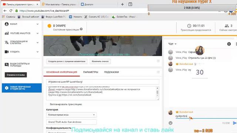Click the Локализация и субтитры translate icon
The width and height of the screenshot is (237, 133).
tap(7, 42)
